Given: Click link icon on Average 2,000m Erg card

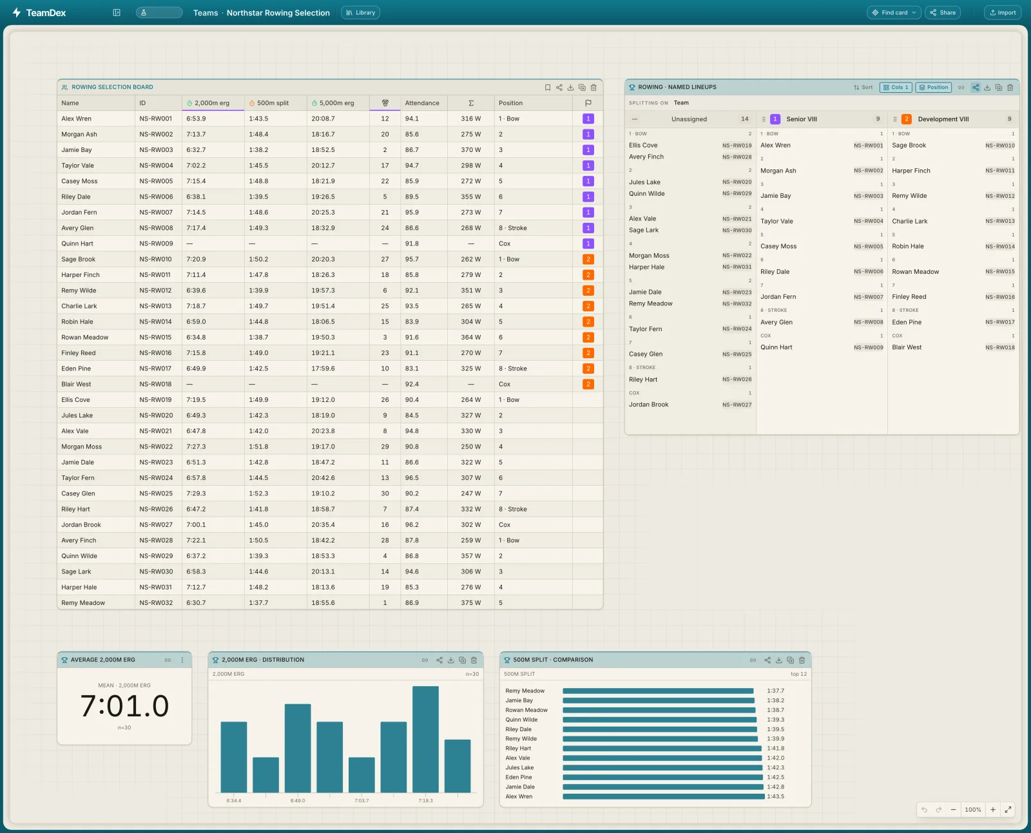Looking at the screenshot, I should 168,660.
